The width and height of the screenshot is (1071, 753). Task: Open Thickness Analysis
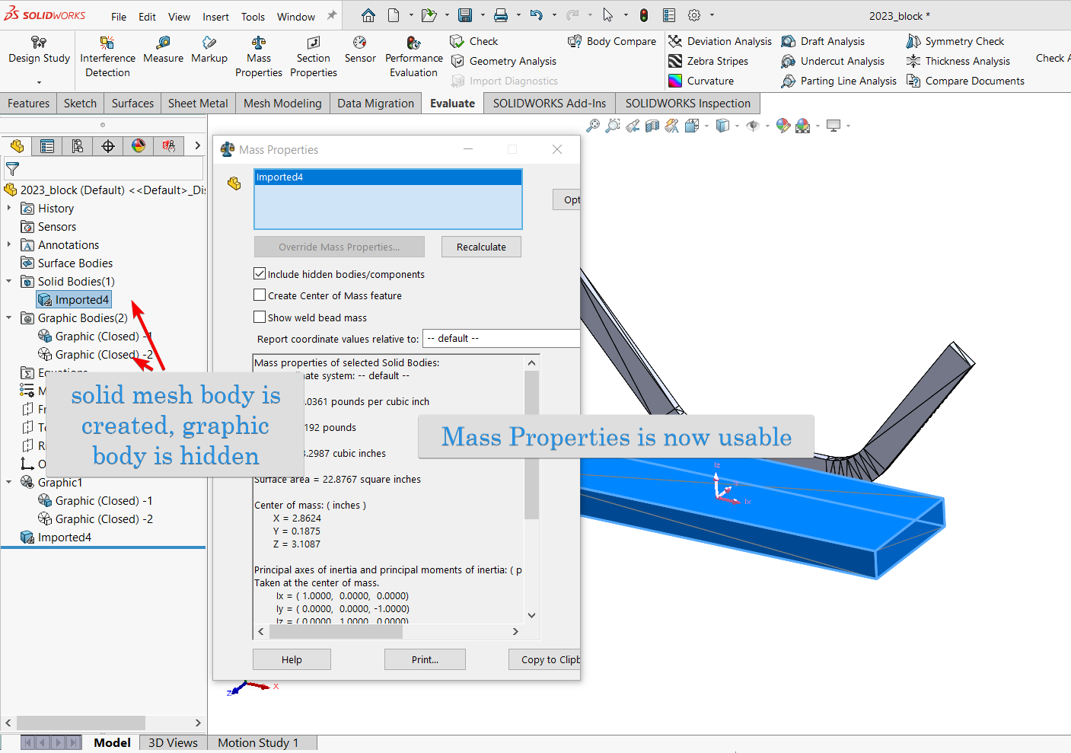pos(958,61)
